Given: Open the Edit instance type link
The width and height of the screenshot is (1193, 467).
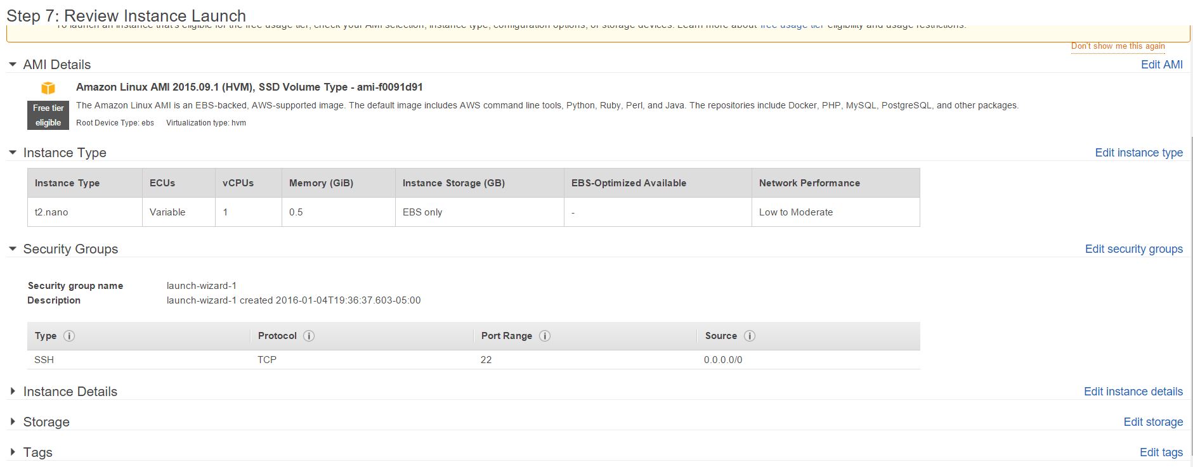Looking at the screenshot, I should (1138, 153).
